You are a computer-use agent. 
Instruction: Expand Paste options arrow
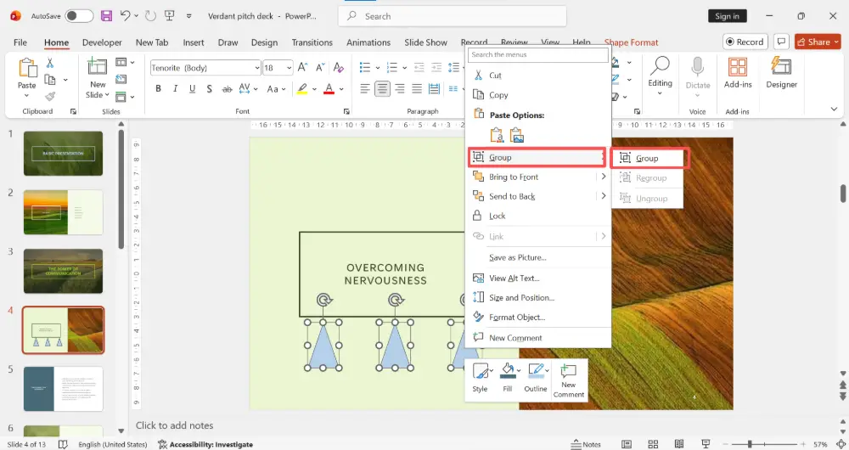tap(26, 96)
